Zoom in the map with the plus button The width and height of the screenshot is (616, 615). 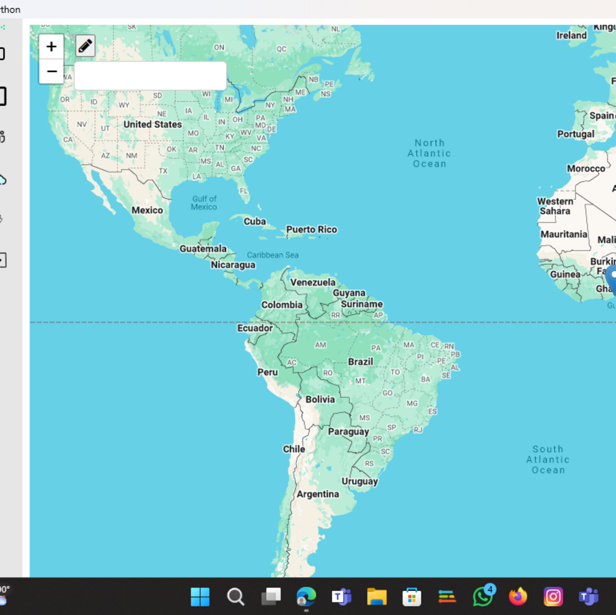pos(52,47)
